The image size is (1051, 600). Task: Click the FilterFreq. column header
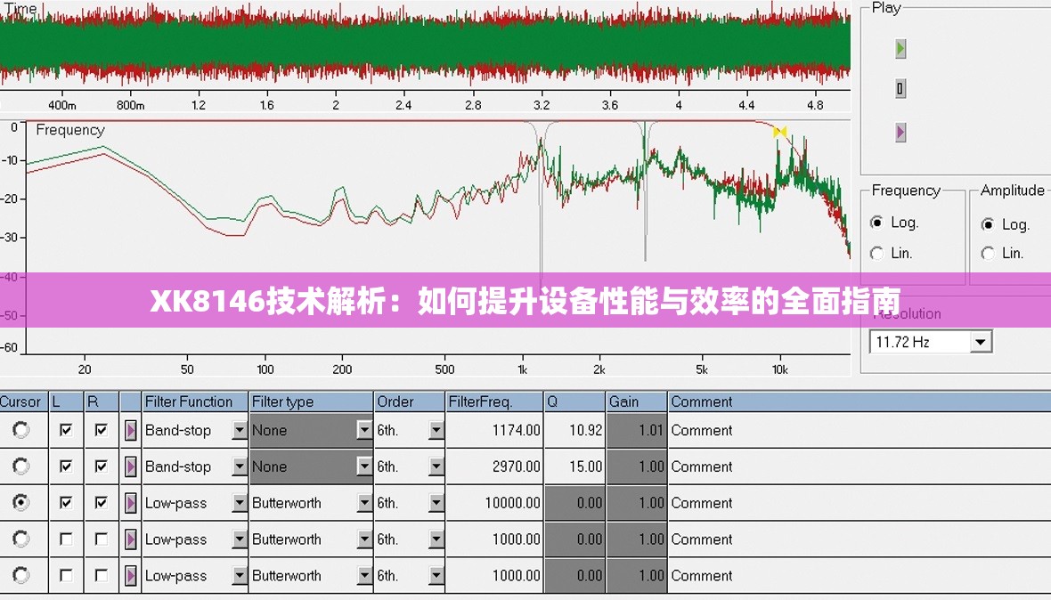coord(494,401)
